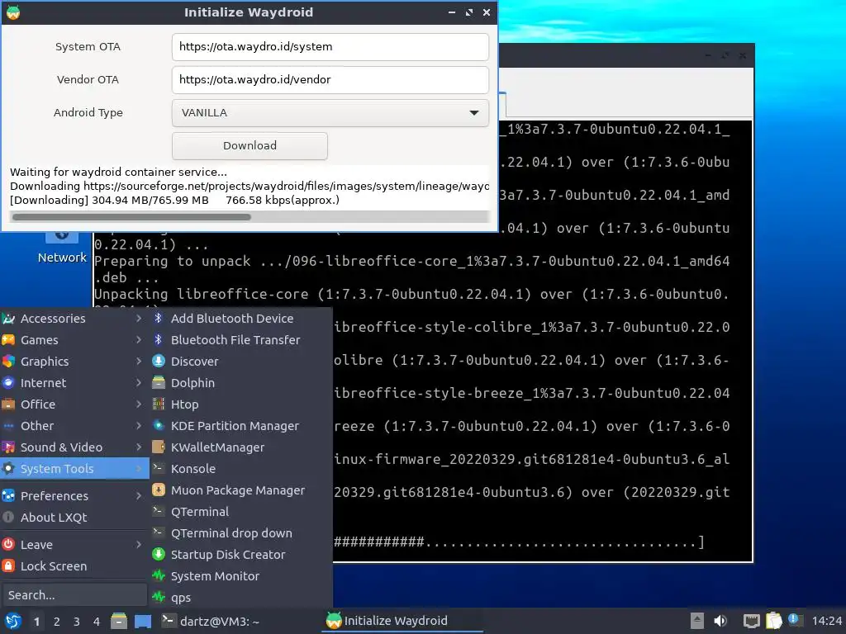
Task: Open the volume control tray icon
Action: [x=720, y=621]
